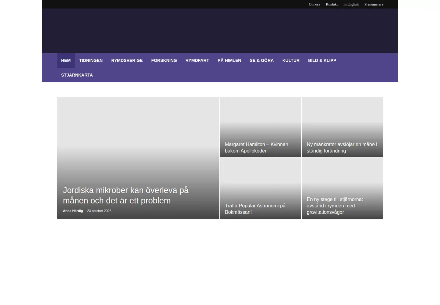Open En ny stege till stjärnorna article
This screenshot has height=305, width=440.
(x=335, y=206)
